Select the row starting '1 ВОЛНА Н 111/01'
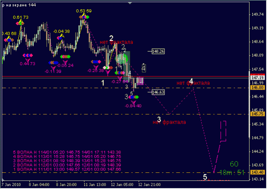Screen dimensions: 267x189 pos(67,169)
